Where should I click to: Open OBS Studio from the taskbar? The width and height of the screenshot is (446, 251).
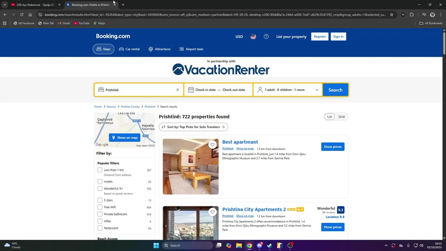pos(290,245)
